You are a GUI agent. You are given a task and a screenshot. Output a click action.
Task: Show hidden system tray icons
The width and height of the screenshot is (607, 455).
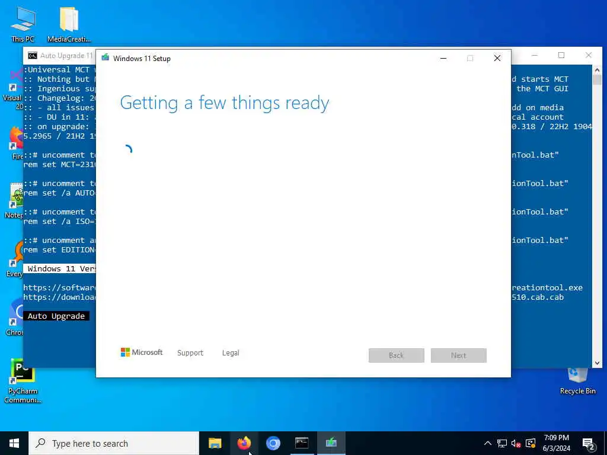tap(488, 443)
